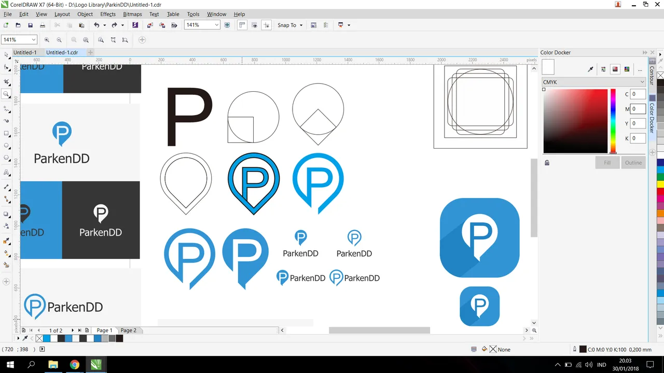
Task: Open the standard toolbar zoom level dropdown
Action: 216,25
